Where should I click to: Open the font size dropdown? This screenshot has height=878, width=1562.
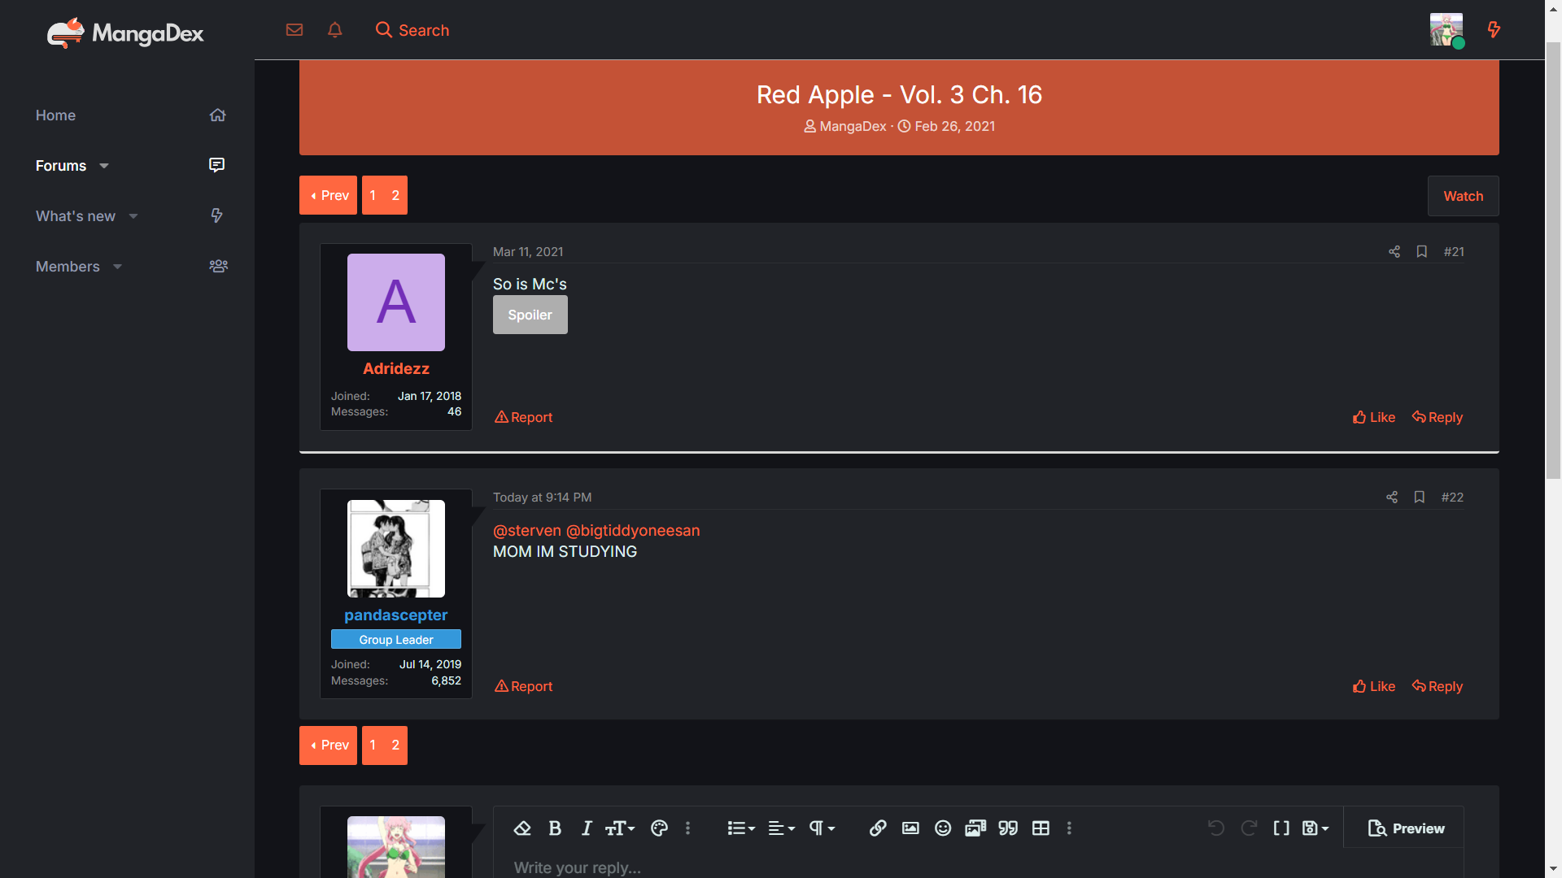point(620,828)
